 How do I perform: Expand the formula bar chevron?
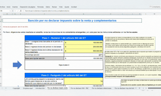pyautogui.click(x=23, y=11)
